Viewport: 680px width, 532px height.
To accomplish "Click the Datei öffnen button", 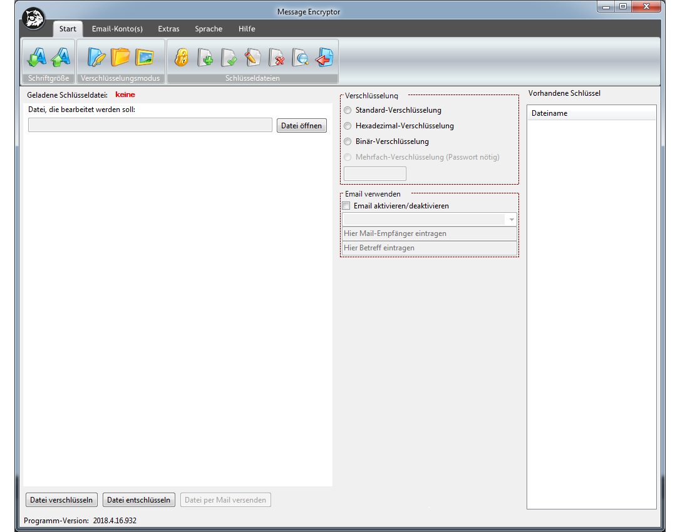I will click(301, 125).
